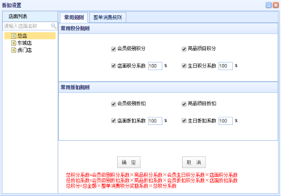
Task: Disable the 生日折扣系数 checkbox
Action: tap(184, 121)
